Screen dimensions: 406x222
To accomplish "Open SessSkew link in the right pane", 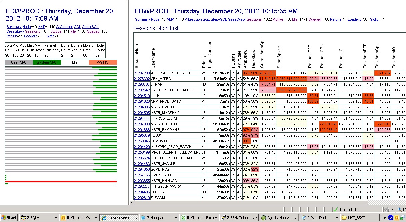I will point(237,19).
